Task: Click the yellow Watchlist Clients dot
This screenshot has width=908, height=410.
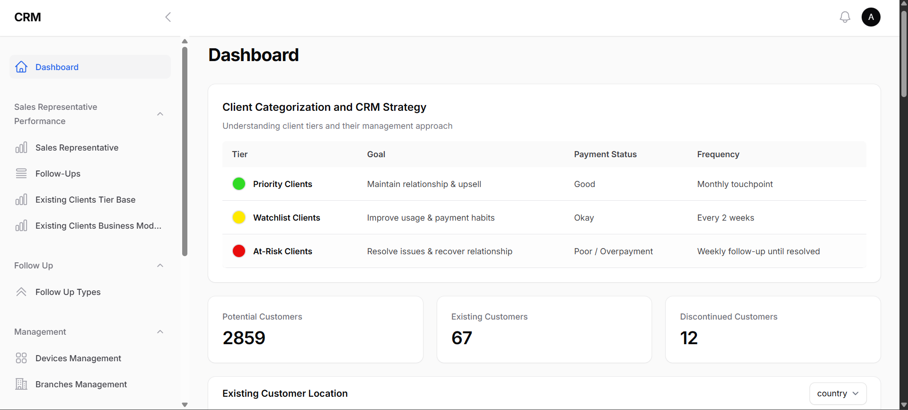Action: (239, 217)
